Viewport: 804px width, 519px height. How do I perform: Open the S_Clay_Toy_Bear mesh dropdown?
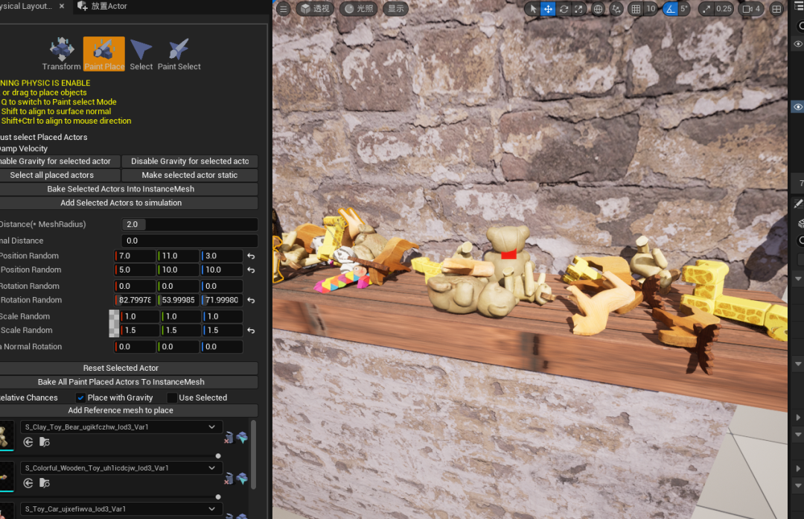pyautogui.click(x=211, y=427)
